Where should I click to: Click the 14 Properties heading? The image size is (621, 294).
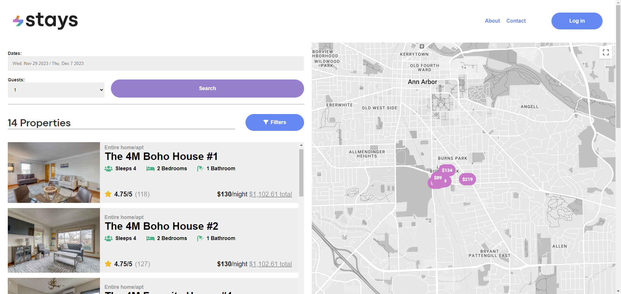(x=39, y=123)
